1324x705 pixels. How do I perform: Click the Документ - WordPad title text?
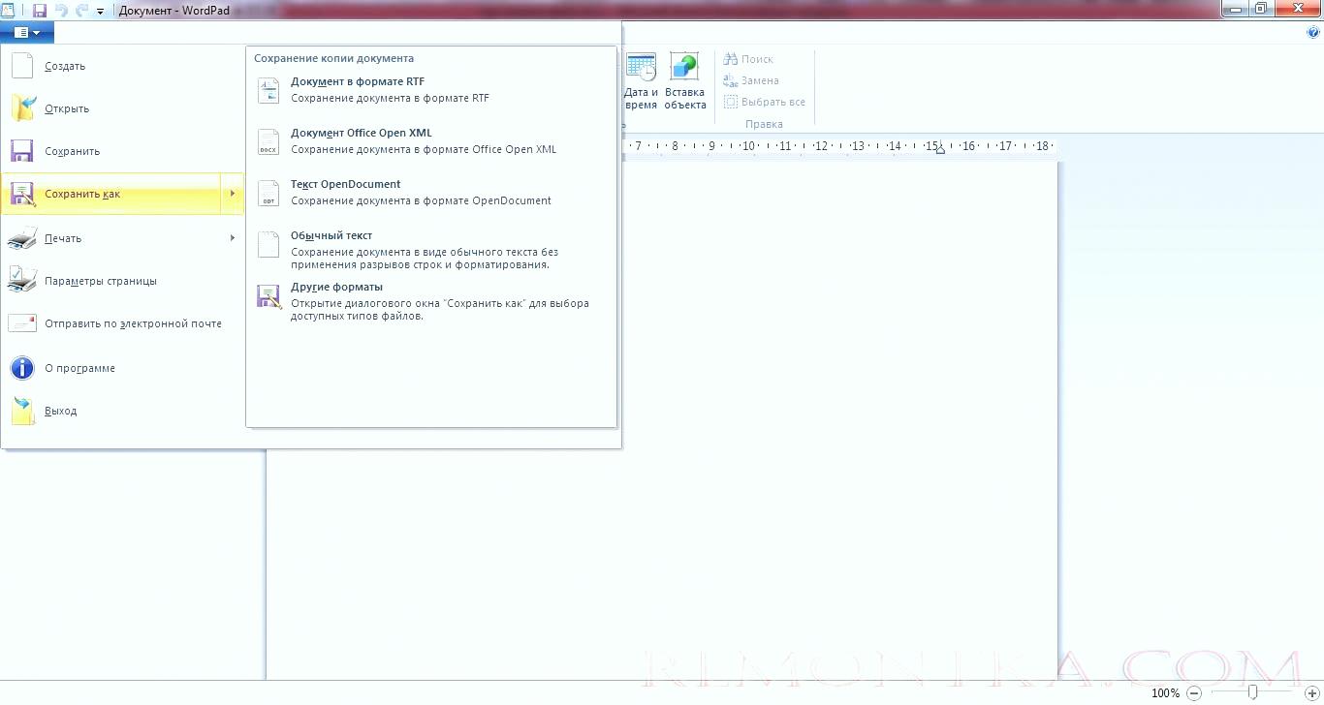pyautogui.click(x=173, y=11)
